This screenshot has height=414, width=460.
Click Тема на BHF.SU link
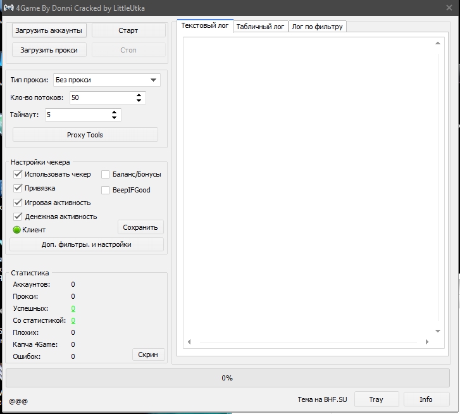322,399
